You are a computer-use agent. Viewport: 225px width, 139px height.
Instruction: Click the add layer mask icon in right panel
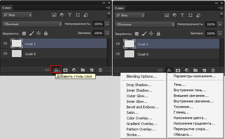178,70
